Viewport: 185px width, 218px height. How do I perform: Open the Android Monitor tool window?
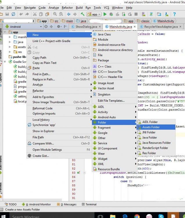click(x=38, y=204)
